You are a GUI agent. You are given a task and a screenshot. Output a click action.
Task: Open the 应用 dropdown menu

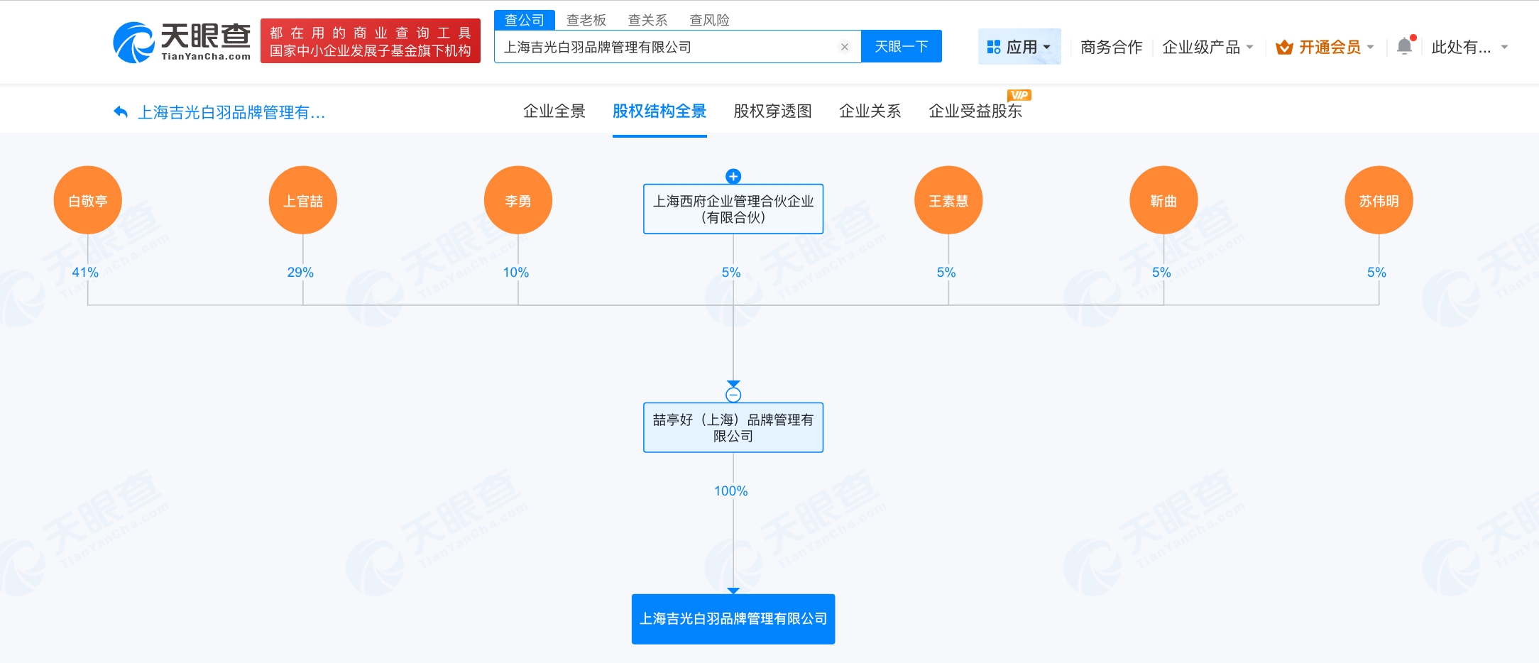[1019, 47]
